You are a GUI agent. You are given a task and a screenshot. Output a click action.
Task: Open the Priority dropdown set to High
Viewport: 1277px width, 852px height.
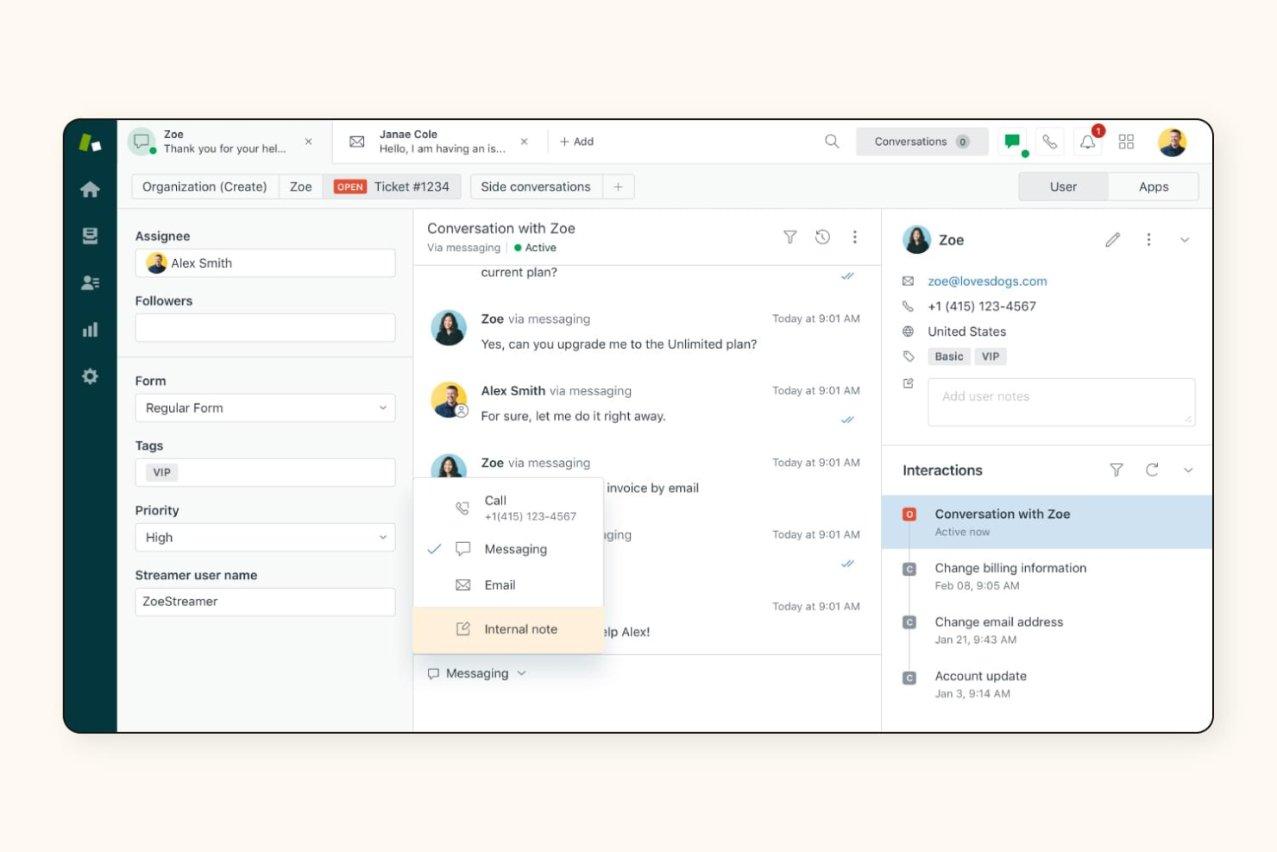click(265, 537)
